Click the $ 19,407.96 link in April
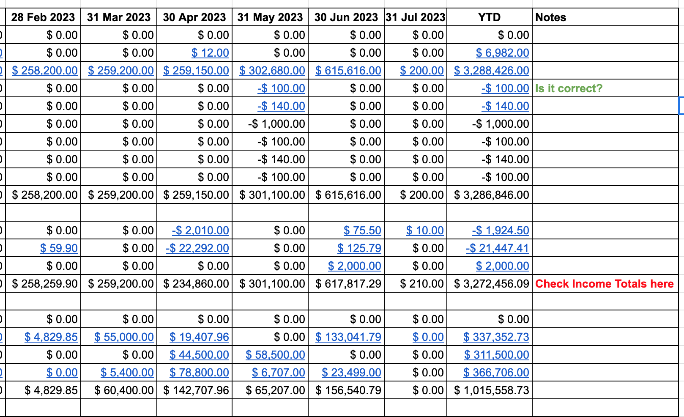Viewport: 684px width, 417px height. click(x=199, y=337)
